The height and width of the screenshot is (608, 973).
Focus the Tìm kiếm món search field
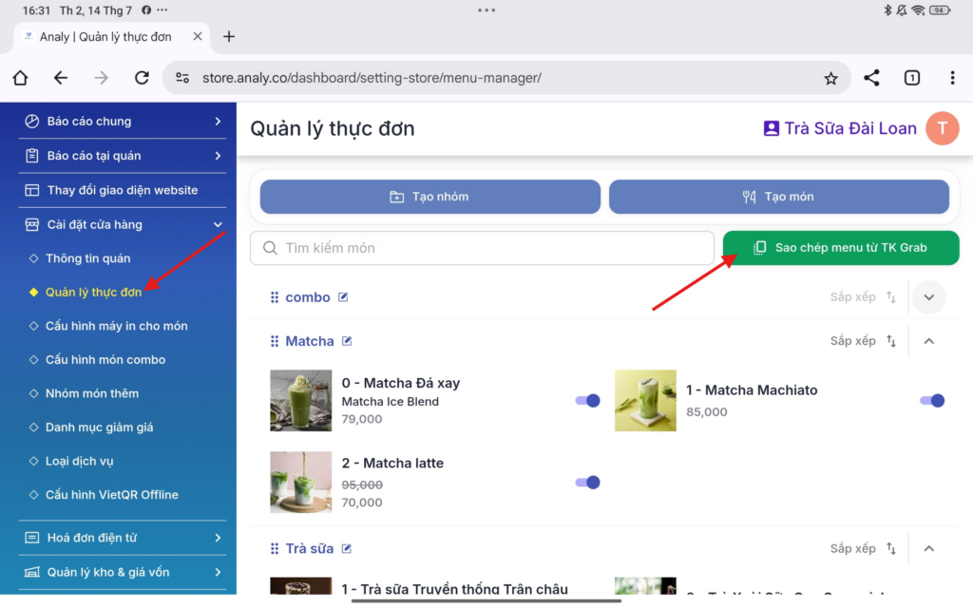(482, 248)
